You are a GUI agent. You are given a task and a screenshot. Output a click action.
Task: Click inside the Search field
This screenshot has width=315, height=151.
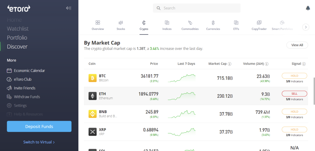(x=197, y=8)
